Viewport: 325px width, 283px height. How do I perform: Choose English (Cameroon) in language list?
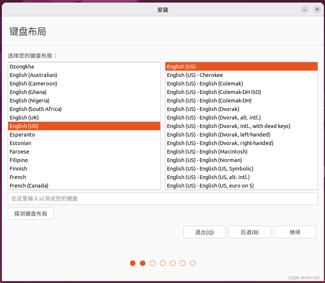click(84, 84)
